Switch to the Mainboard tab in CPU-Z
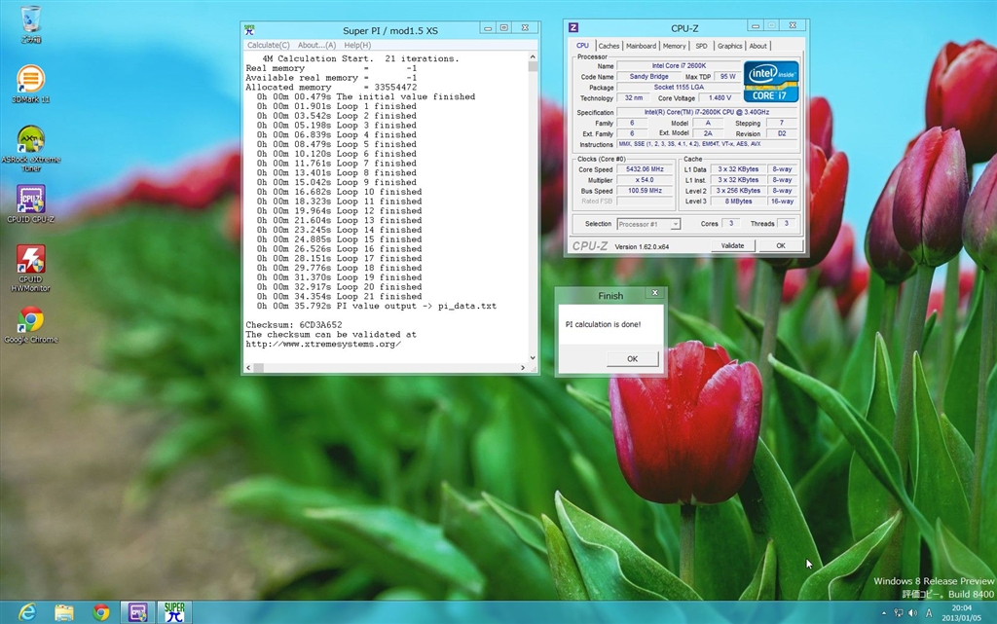 641,46
